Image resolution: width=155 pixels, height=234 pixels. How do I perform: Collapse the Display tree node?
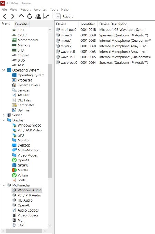tap(4, 120)
